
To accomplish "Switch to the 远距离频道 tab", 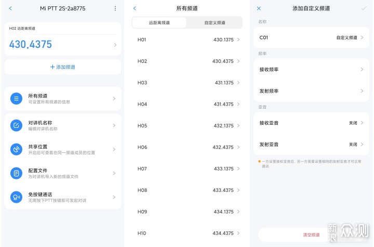I will pyautogui.click(x=159, y=23).
